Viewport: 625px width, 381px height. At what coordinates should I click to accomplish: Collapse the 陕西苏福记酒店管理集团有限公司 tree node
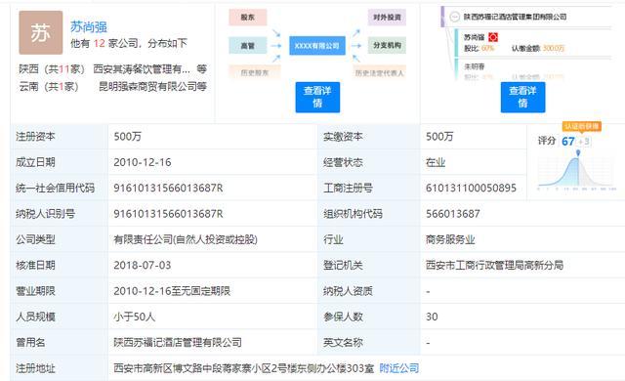454,17
